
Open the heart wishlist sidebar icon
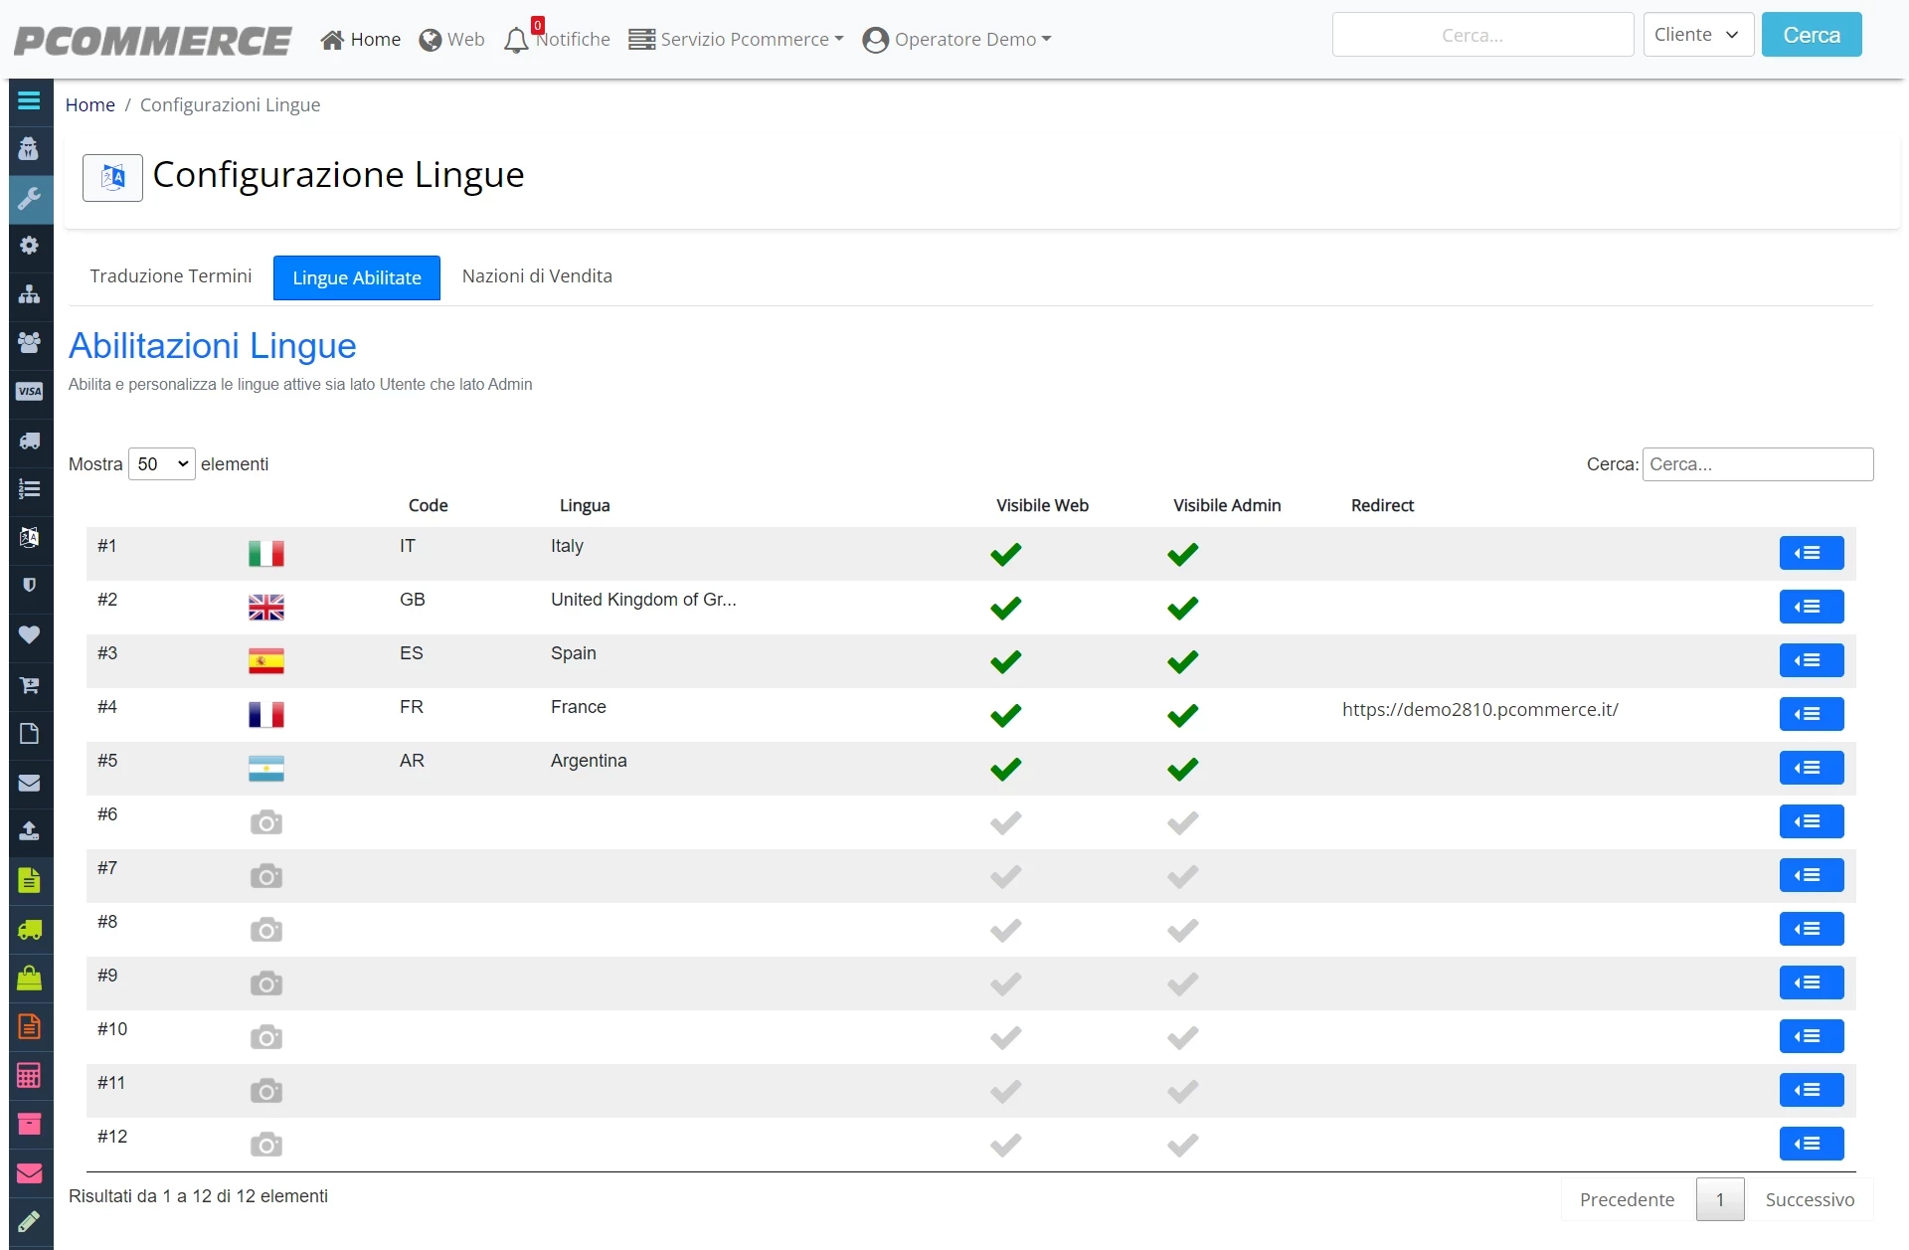click(x=29, y=634)
